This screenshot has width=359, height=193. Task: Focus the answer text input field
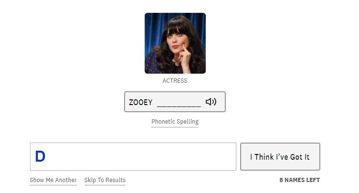coord(133,156)
